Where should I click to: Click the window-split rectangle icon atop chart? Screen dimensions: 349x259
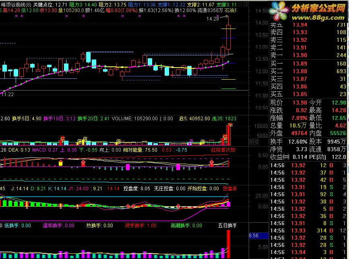245,4
